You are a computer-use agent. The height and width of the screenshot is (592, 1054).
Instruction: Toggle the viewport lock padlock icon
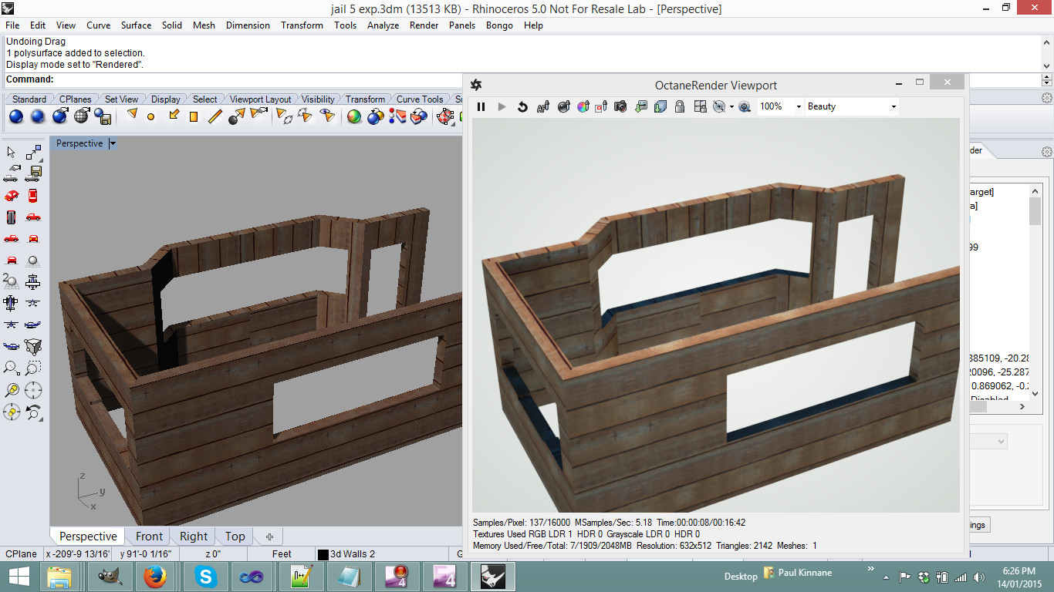click(680, 107)
